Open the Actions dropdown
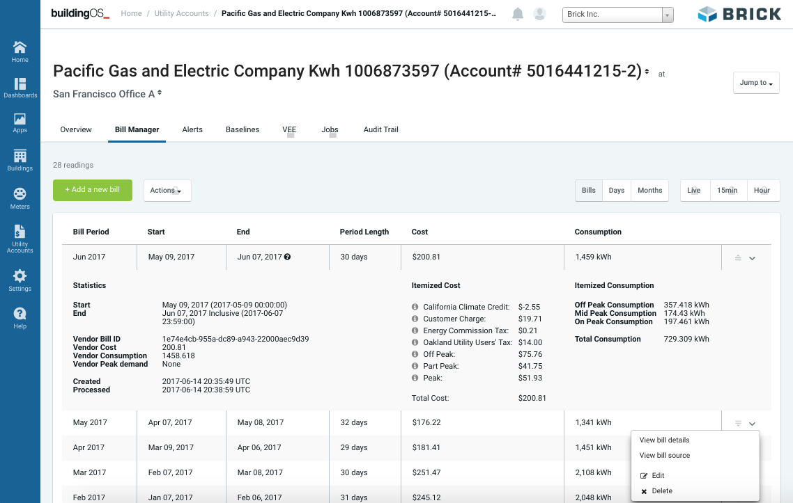 167,191
